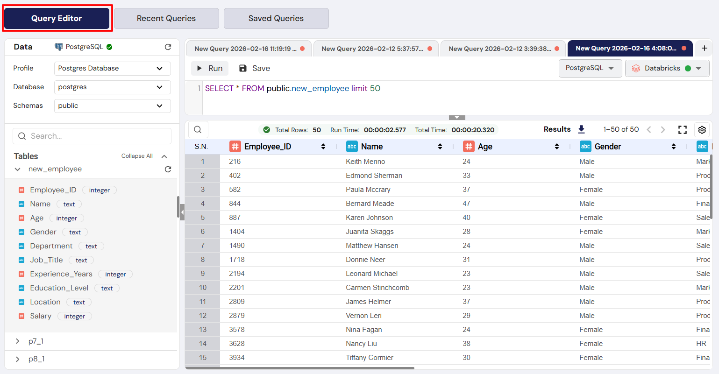Switch to the Saved Queries tab
Screen dimensions: 719x374
[x=276, y=18]
